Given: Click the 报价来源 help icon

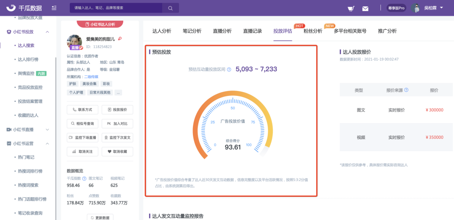Looking at the screenshot, I should pyautogui.click(x=406, y=90).
